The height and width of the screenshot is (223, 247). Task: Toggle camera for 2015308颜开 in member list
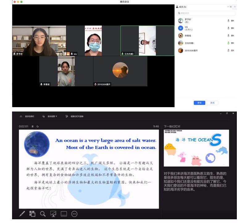tap(232, 50)
